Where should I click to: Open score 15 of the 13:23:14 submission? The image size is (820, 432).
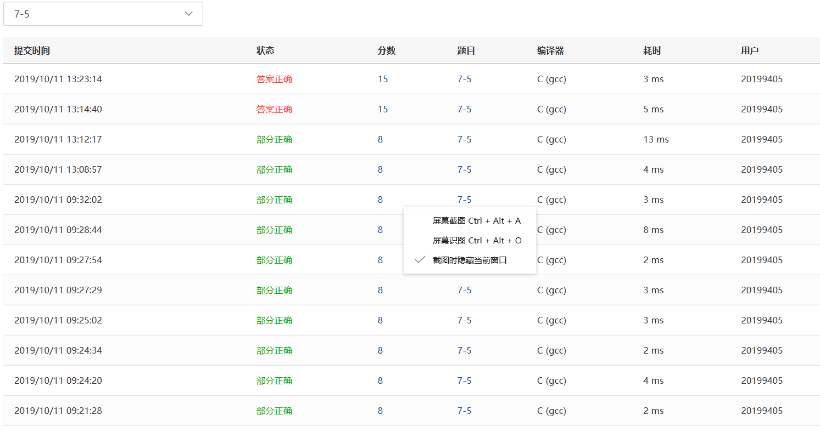pyautogui.click(x=383, y=79)
